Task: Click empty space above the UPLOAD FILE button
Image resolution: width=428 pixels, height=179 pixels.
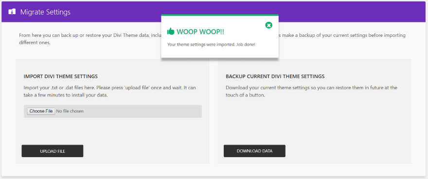Action: point(112,131)
